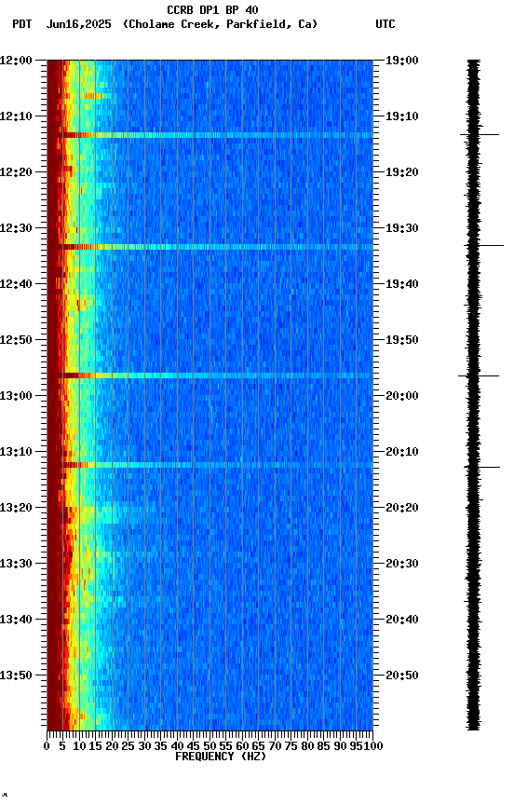Click the 13:50 PDT time label
Image resolution: width=514 pixels, height=805 pixels.
[16, 676]
